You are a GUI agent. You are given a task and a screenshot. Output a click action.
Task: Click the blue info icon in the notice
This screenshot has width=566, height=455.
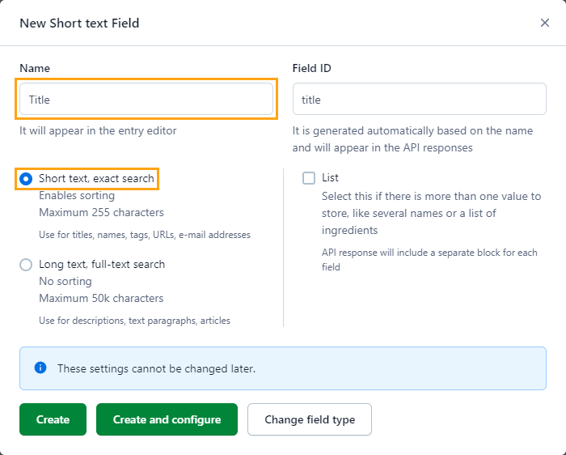tap(40, 368)
